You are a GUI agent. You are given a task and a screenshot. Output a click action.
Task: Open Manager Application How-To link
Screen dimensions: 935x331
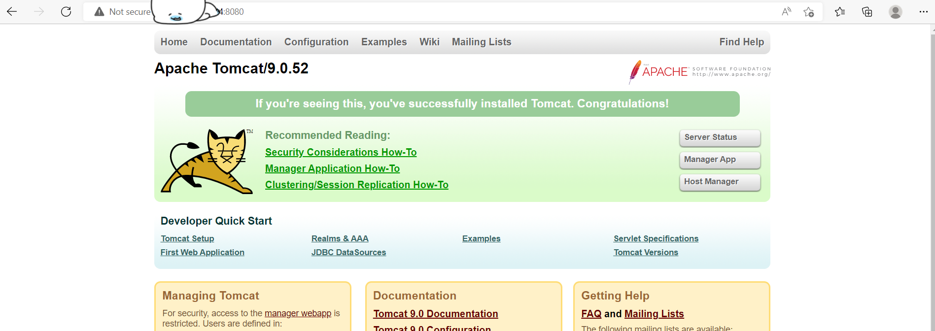click(x=333, y=168)
